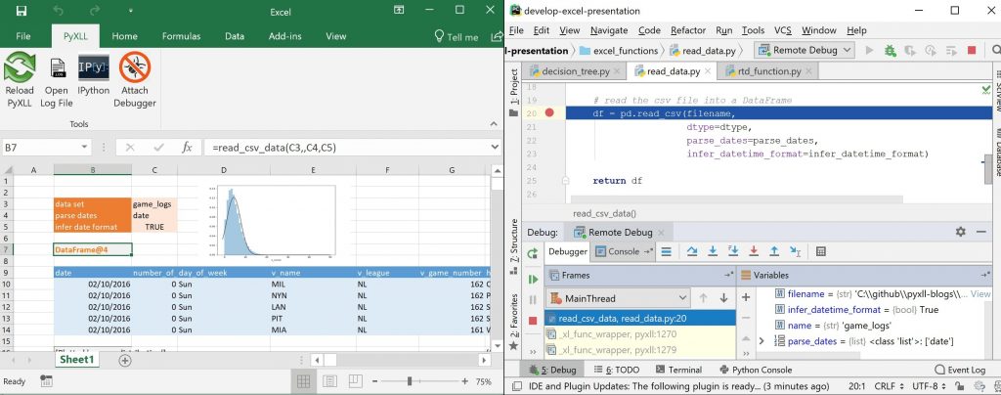Click the fx insert function icon
Image resolution: width=1001 pixels, height=395 pixels.
coord(187,148)
